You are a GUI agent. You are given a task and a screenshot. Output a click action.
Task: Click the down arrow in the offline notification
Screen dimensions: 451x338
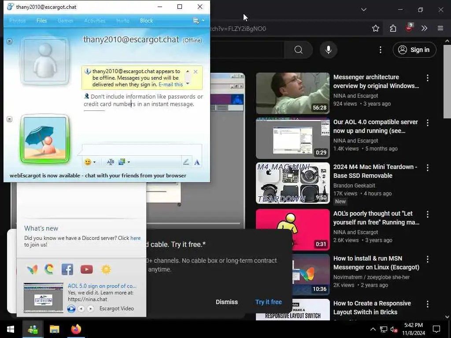188,84
